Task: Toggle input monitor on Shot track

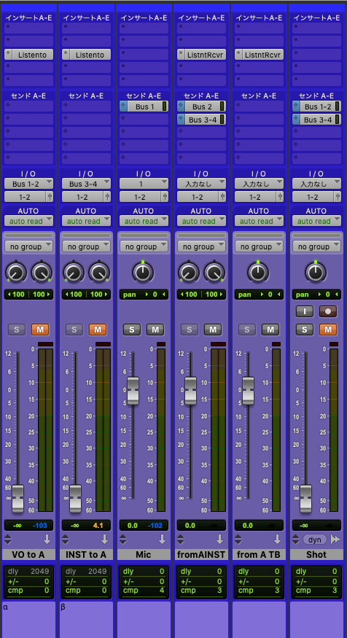Action: (305, 311)
